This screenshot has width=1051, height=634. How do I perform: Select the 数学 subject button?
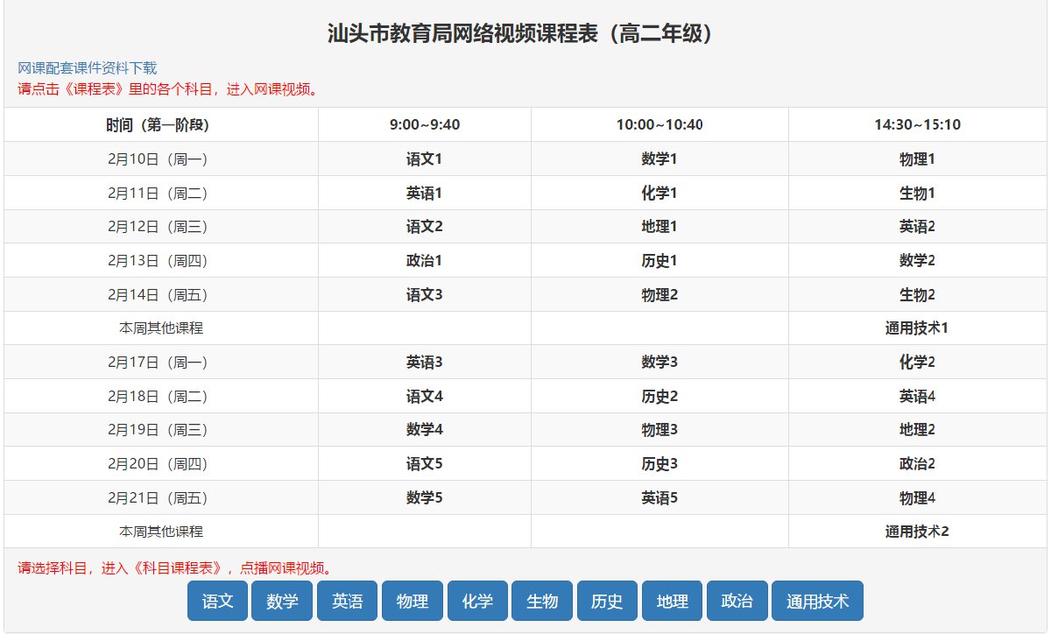pos(282,602)
